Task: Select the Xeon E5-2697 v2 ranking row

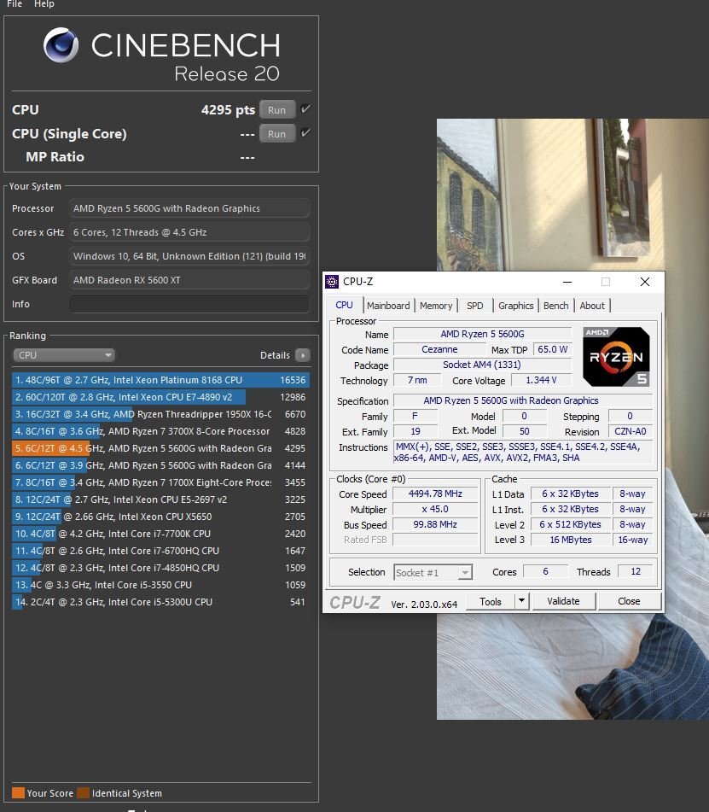Action: [x=160, y=499]
